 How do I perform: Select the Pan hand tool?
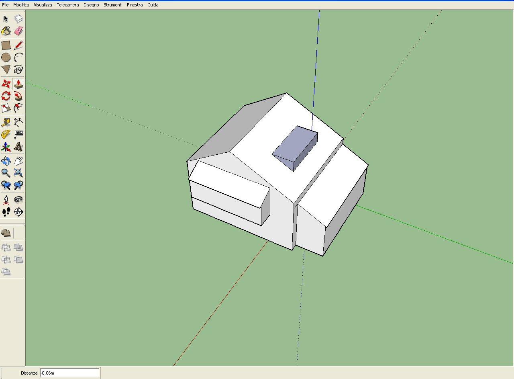[18, 161]
